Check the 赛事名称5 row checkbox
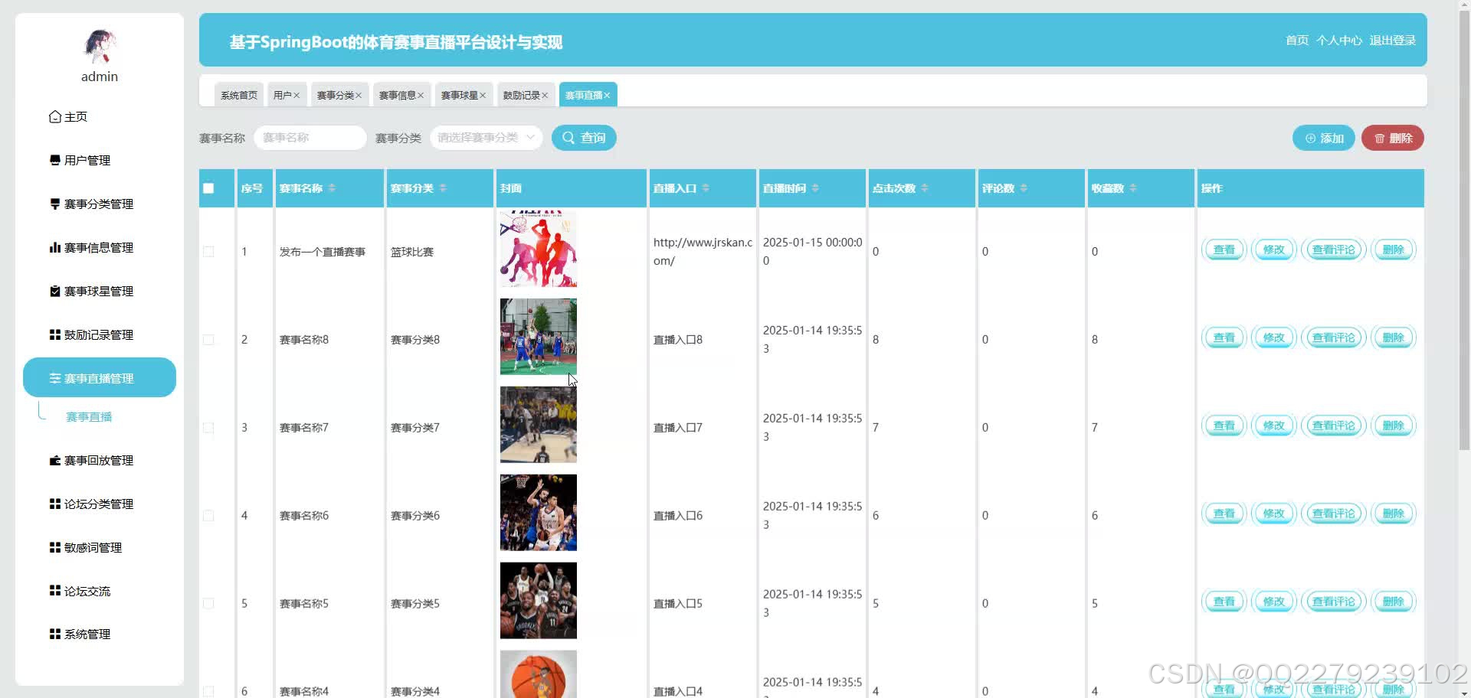Viewport: 1471px width, 698px height. (x=208, y=604)
